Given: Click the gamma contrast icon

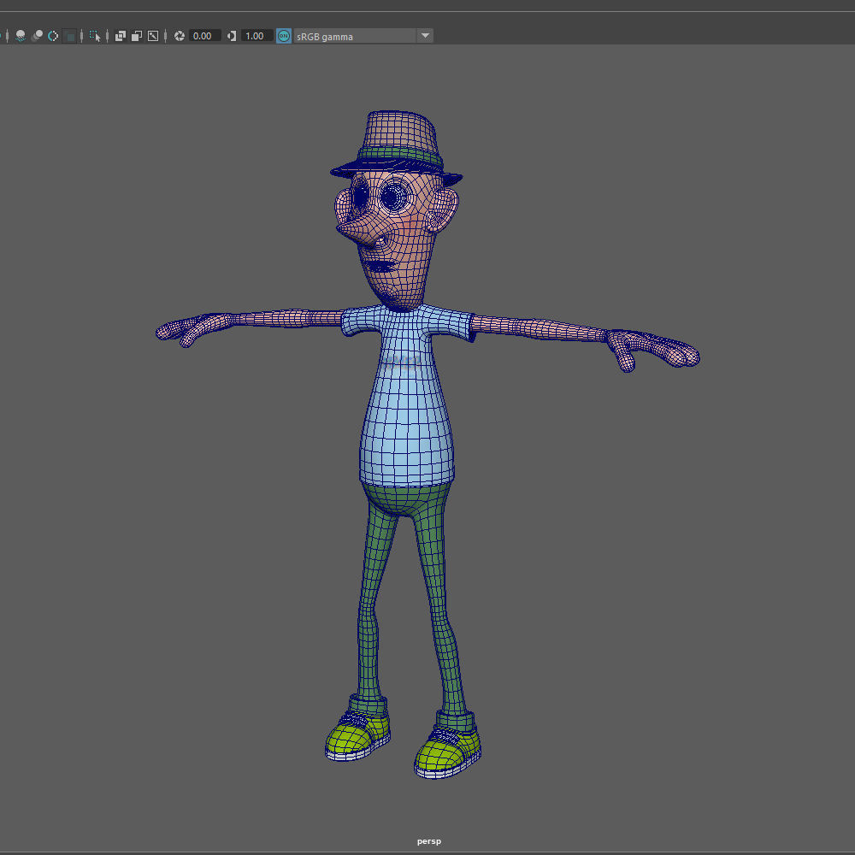Looking at the screenshot, I should pyautogui.click(x=232, y=36).
